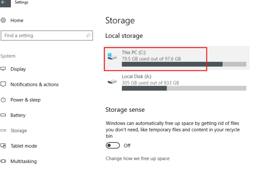Click the Multitasking icon in sidebar

pos(4,161)
